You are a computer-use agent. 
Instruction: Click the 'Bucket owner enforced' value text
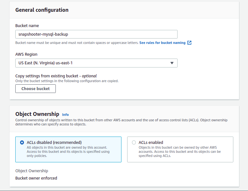coord(36,178)
